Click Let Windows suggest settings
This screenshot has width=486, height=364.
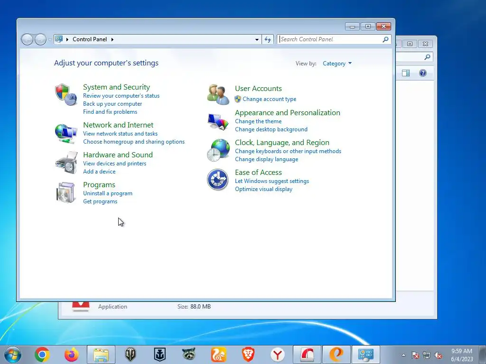[272, 181]
